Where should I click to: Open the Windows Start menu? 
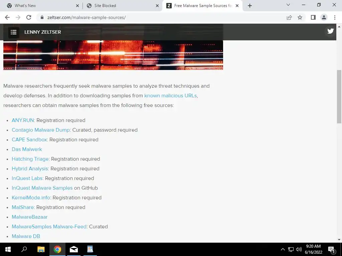coord(8,249)
